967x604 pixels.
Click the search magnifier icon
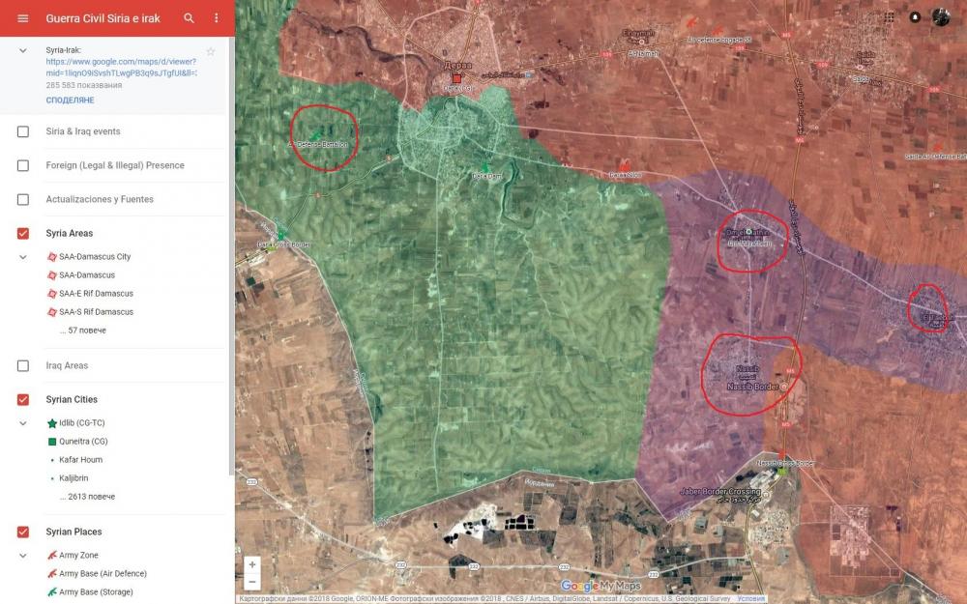189,18
